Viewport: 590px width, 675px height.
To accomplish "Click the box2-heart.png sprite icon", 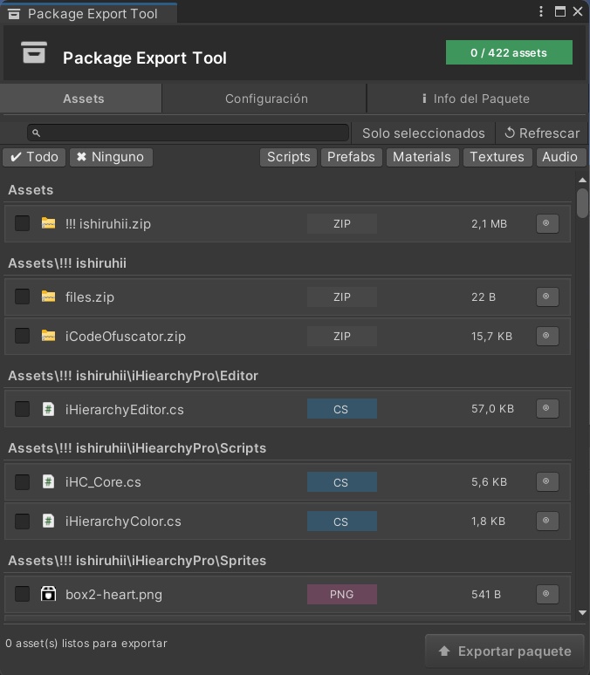I will pyautogui.click(x=48, y=594).
